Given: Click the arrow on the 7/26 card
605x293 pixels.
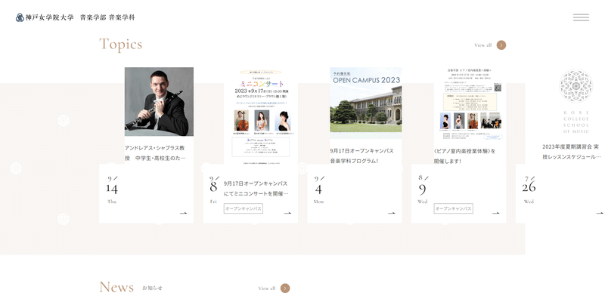Looking at the screenshot, I should [x=600, y=213].
